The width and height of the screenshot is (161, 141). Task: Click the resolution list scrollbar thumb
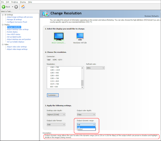tap(82, 83)
